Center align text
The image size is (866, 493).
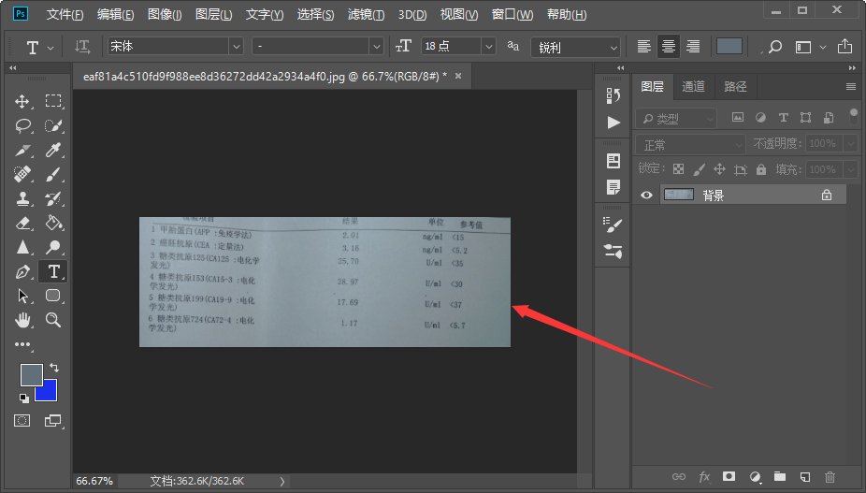point(669,47)
